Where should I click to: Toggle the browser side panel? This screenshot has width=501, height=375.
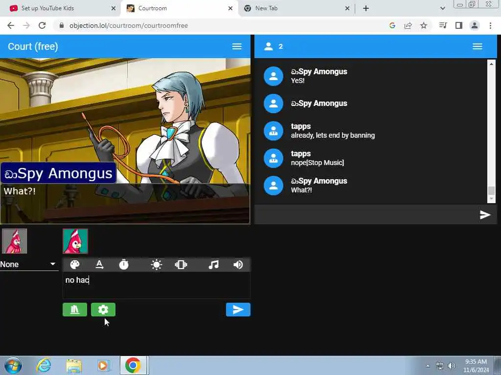459,25
